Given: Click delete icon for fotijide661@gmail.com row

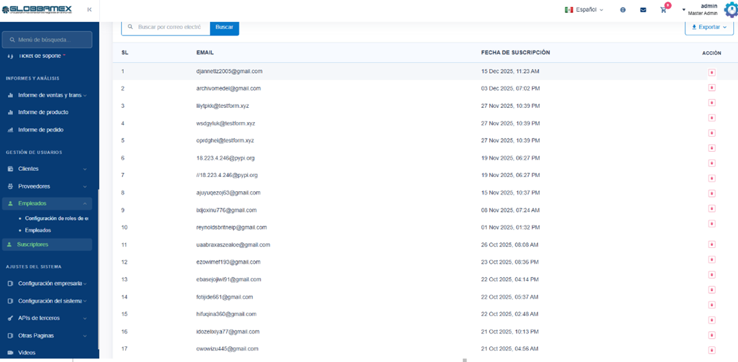Looking at the screenshot, I should pos(711,290).
